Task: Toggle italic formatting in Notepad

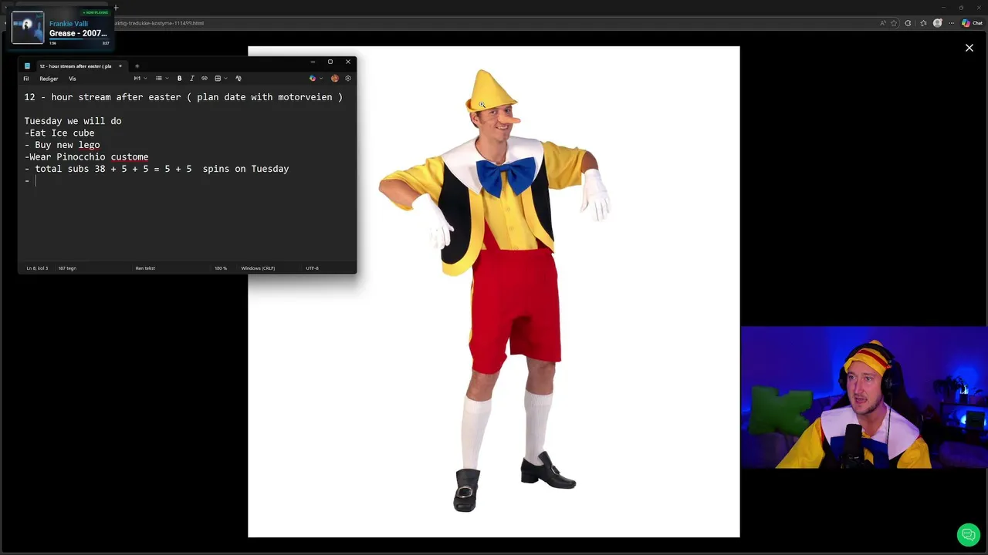Action: point(192,78)
